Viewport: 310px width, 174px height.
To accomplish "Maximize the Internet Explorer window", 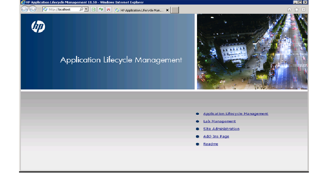I will click(x=300, y=2).
